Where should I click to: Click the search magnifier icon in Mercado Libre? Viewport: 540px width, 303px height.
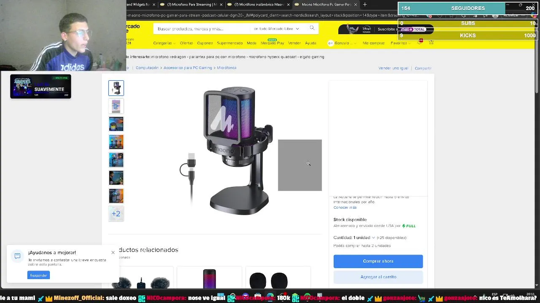(x=312, y=28)
